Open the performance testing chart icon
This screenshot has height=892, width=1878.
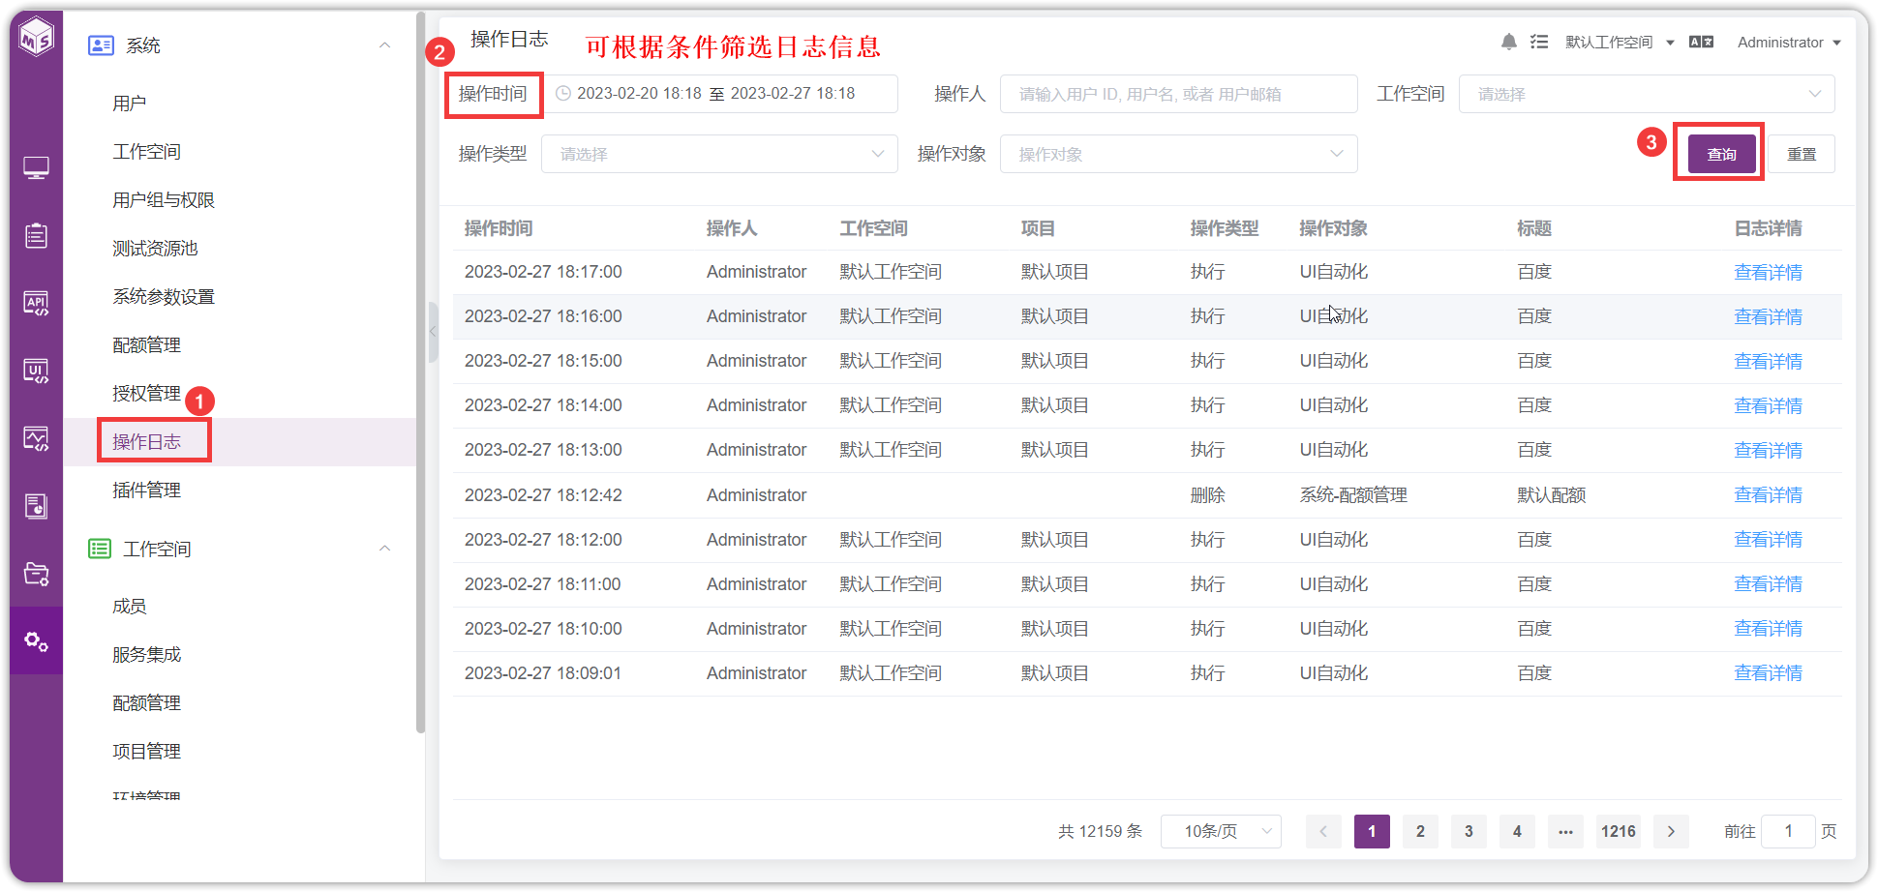[x=37, y=438]
